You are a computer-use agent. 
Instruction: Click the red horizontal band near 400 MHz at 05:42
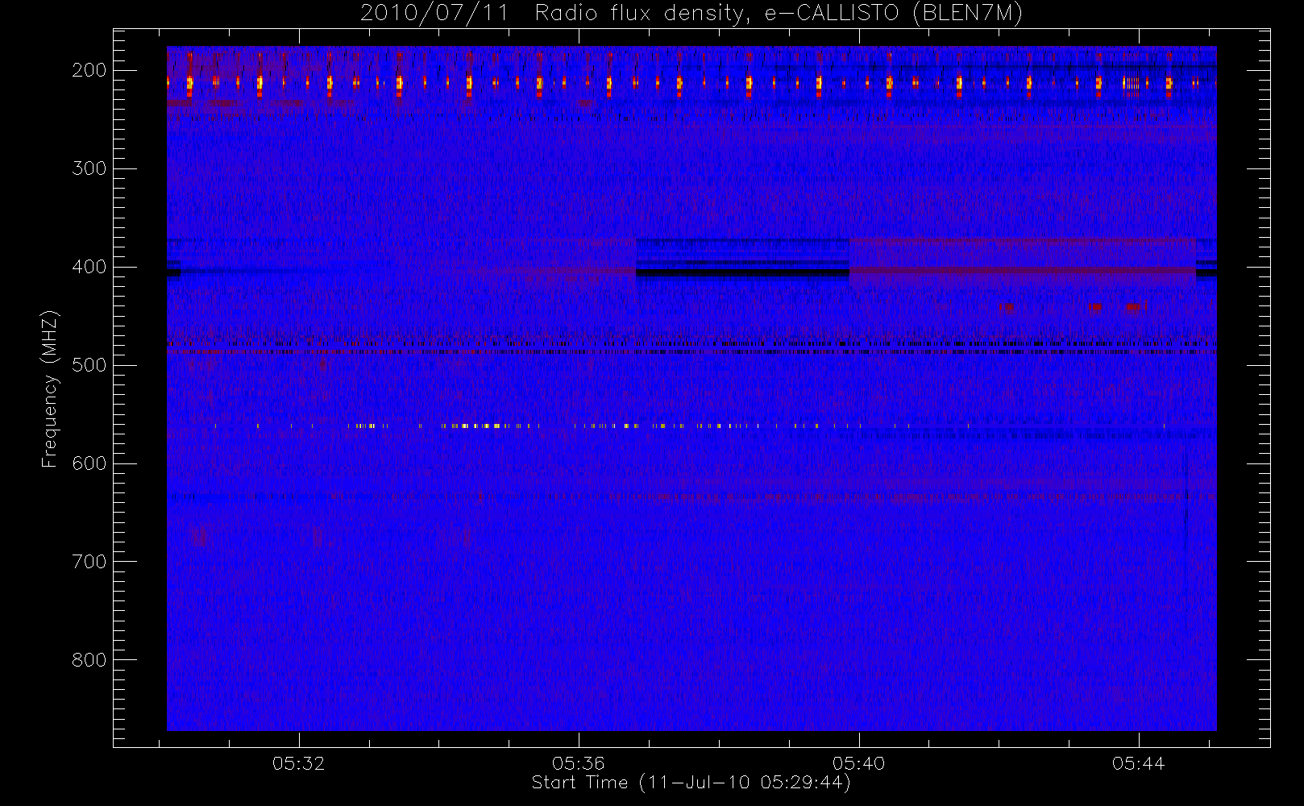[x=1022, y=272]
